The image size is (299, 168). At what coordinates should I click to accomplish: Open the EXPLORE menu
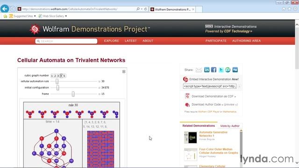[x=111, y=41]
